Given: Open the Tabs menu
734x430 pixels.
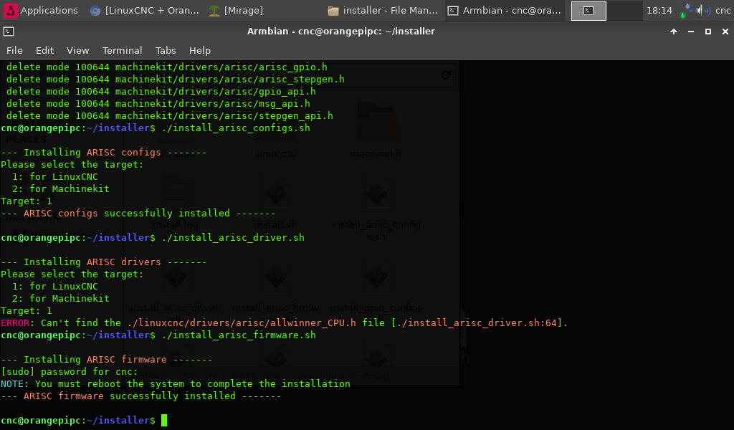Looking at the screenshot, I should [166, 50].
